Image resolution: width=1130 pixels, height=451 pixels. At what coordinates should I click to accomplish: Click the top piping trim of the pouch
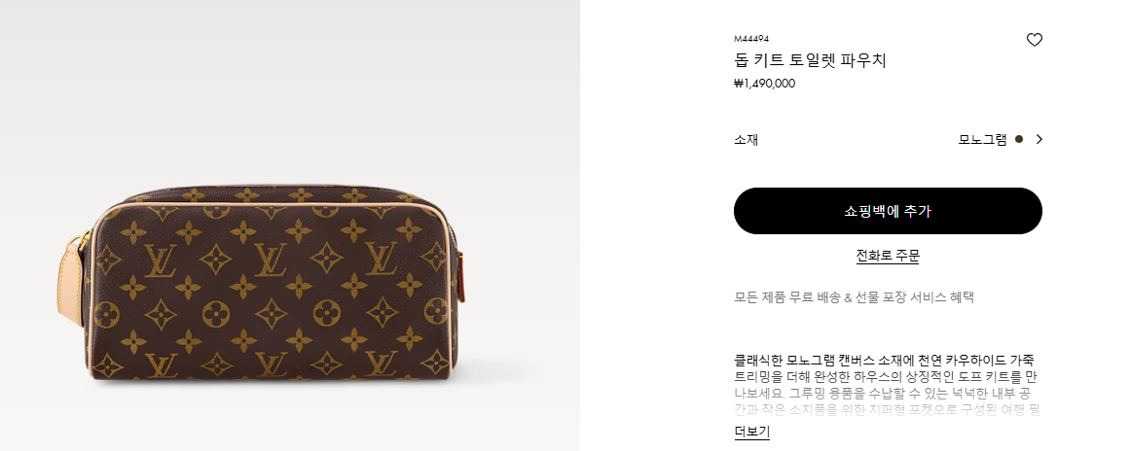point(276,205)
